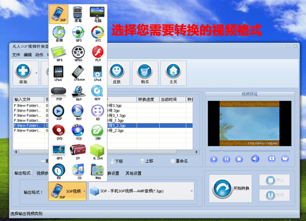306x221 pixels.
Task: Select the MOV QuickTime format icon
Action: [97, 93]
